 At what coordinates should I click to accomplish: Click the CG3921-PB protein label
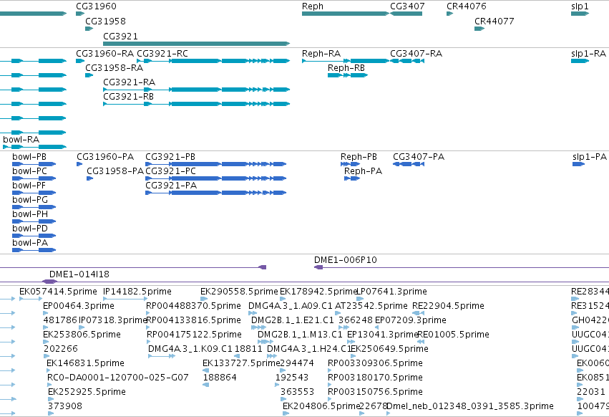(170, 157)
